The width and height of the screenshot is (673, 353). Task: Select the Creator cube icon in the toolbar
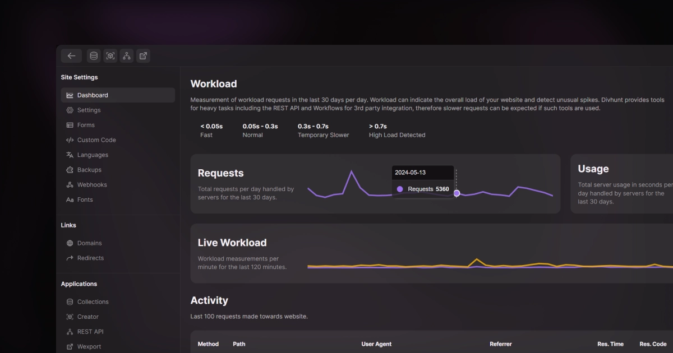[x=110, y=55]
